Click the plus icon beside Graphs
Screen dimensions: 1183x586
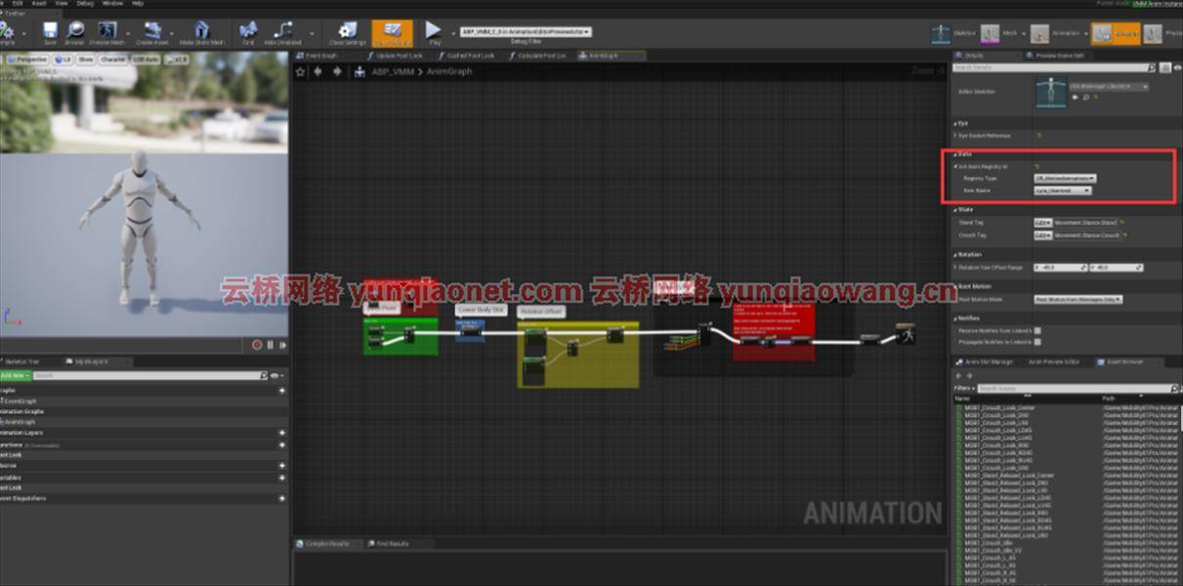point(282,391)
